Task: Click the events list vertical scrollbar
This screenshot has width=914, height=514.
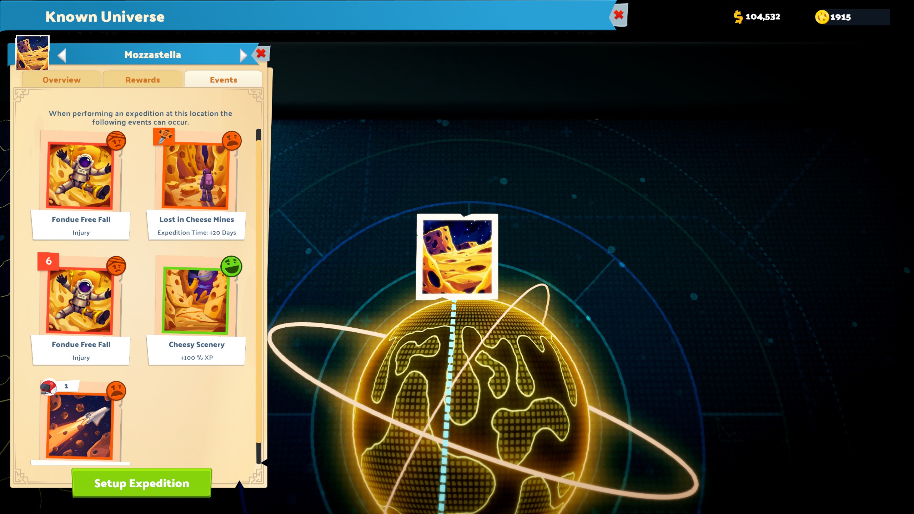Action: tap(258, 296)
